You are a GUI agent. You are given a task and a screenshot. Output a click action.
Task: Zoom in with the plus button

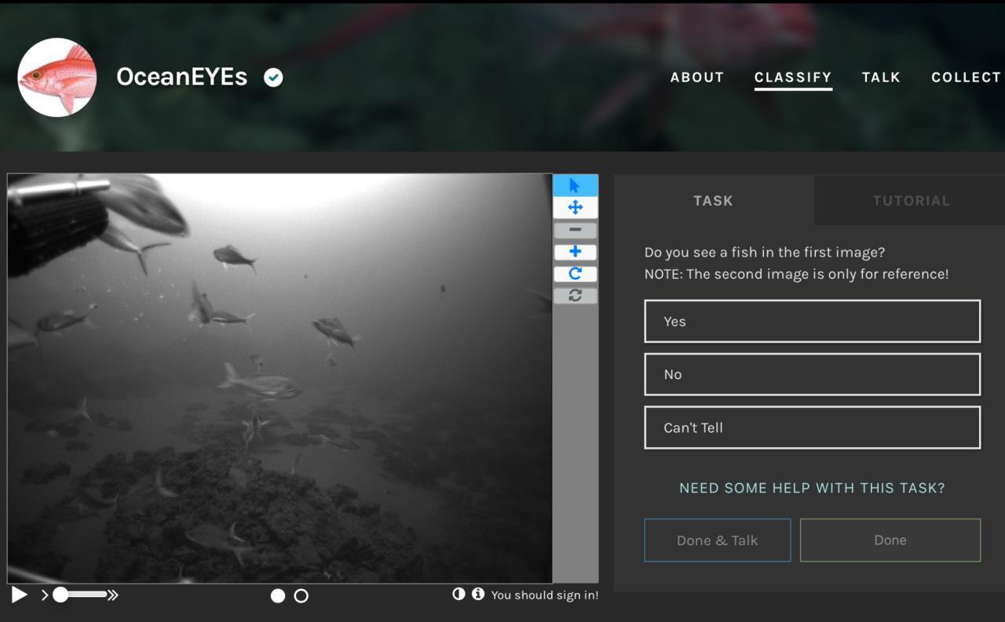(575, 253)
